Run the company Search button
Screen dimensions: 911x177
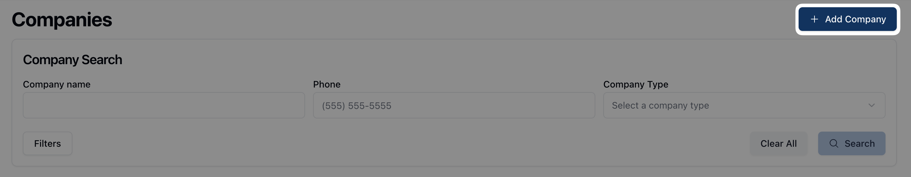click(851, 143)
